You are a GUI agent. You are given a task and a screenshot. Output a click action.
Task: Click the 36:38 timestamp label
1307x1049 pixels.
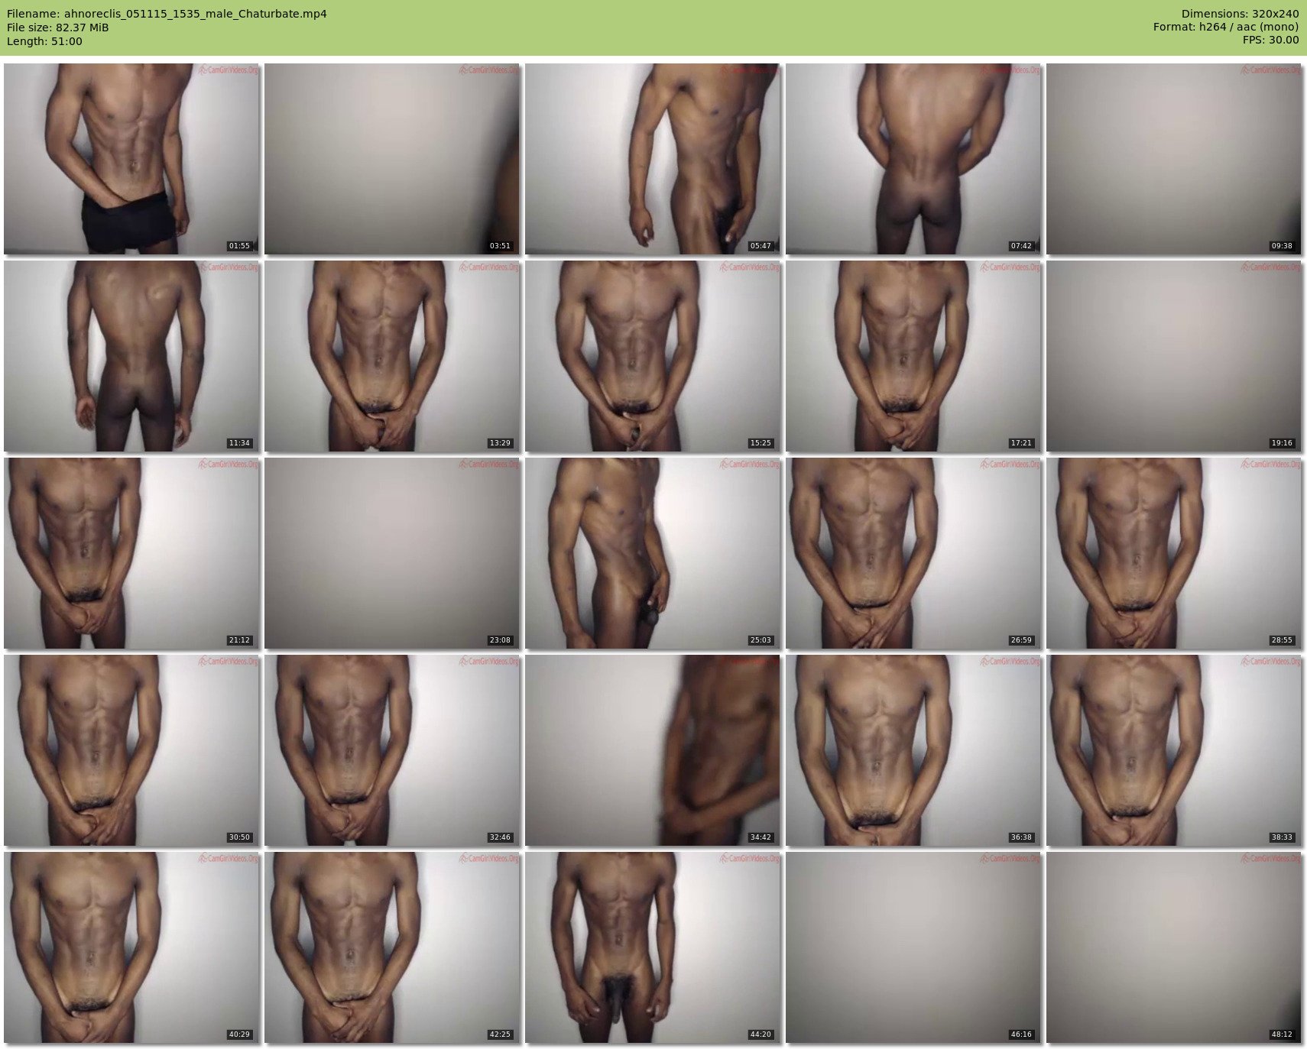(x=1020, y=837)
